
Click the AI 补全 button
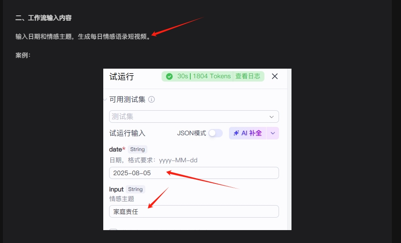coord(247,133)
